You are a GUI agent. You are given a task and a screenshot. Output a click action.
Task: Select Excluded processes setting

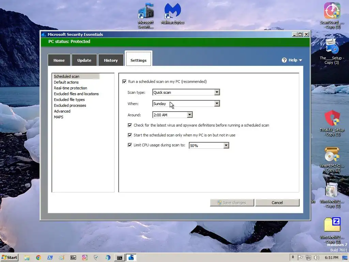[70, 105]
